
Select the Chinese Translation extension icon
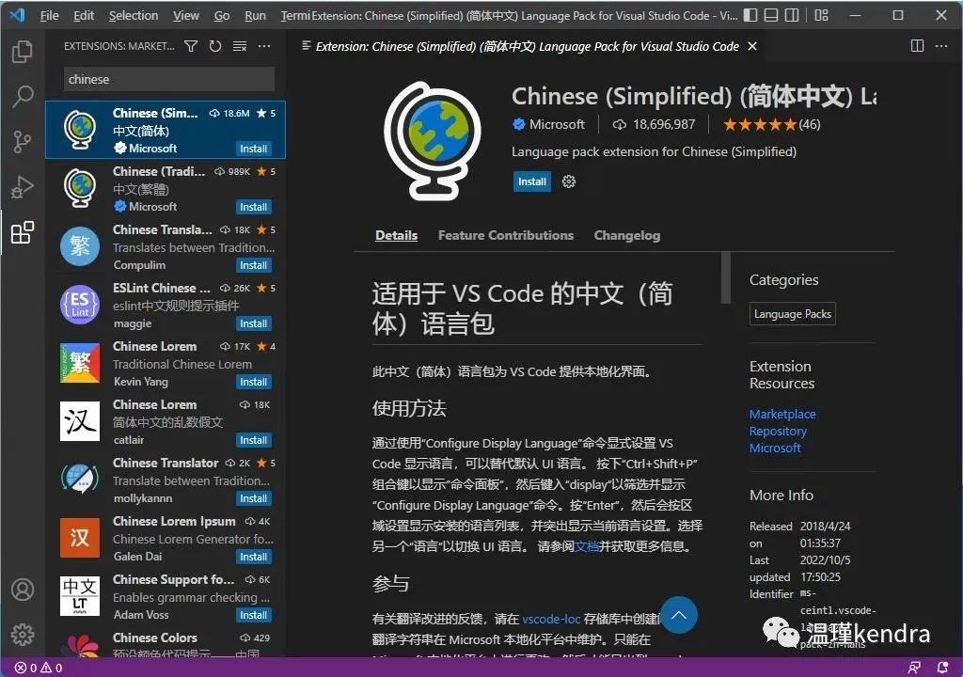click(x=80, y=246)
